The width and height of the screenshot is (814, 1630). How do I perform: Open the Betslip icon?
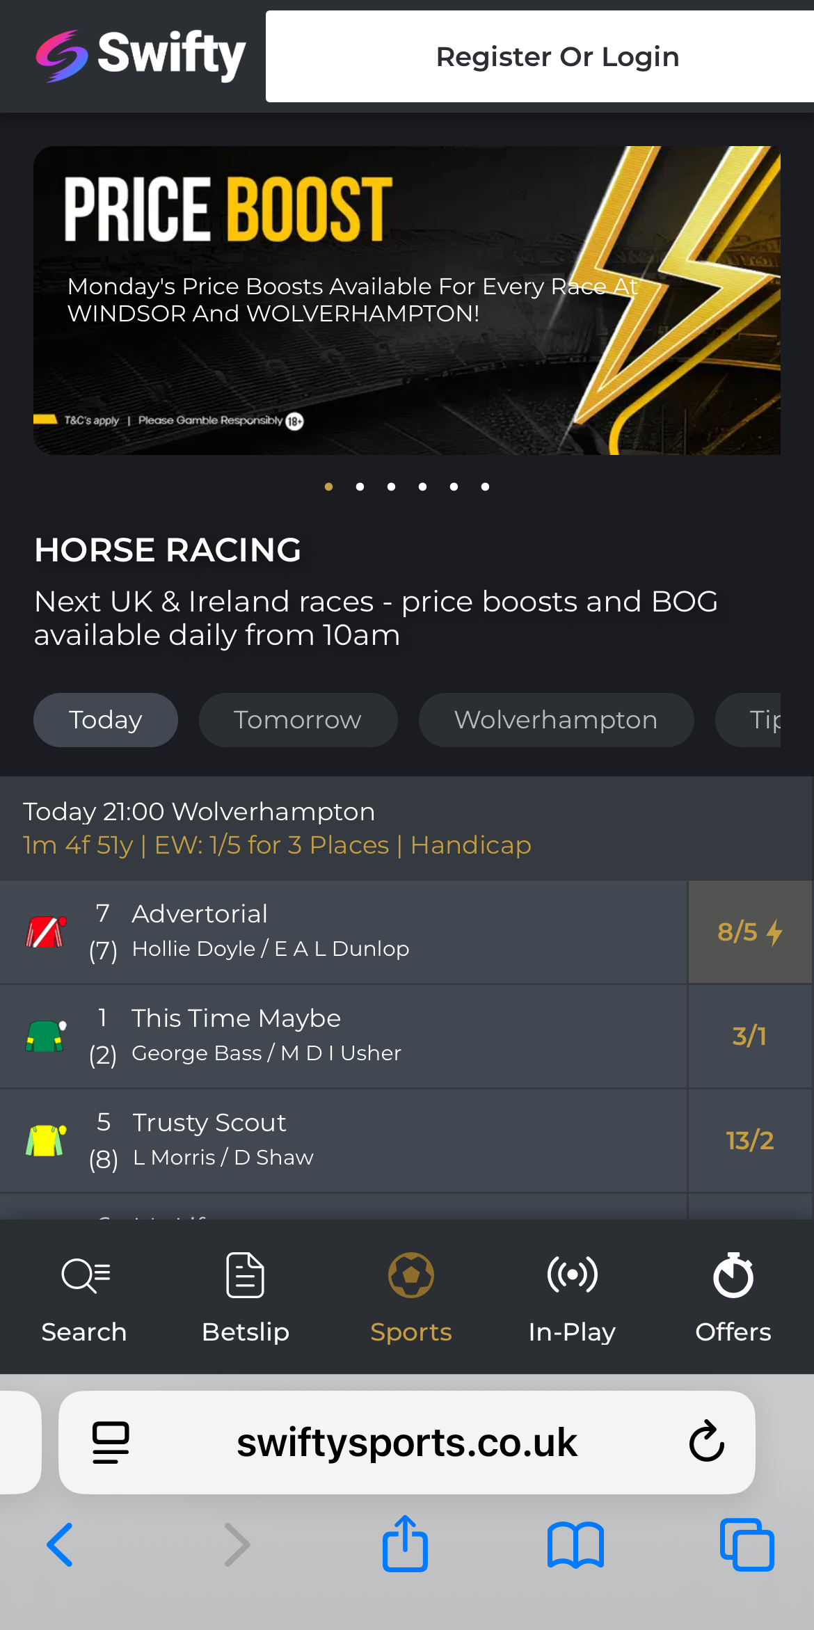point(246,1276)
